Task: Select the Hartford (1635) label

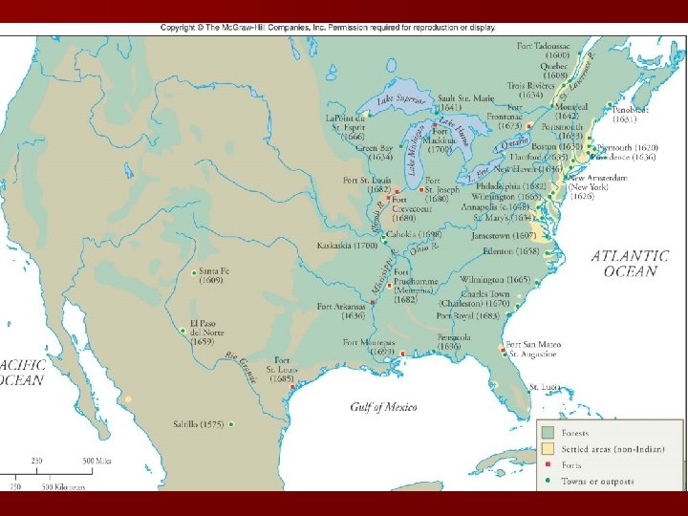Action: [x=539, y=157]
